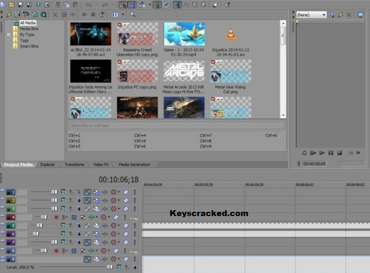Mute video track 1

click(x=126, y=192)
